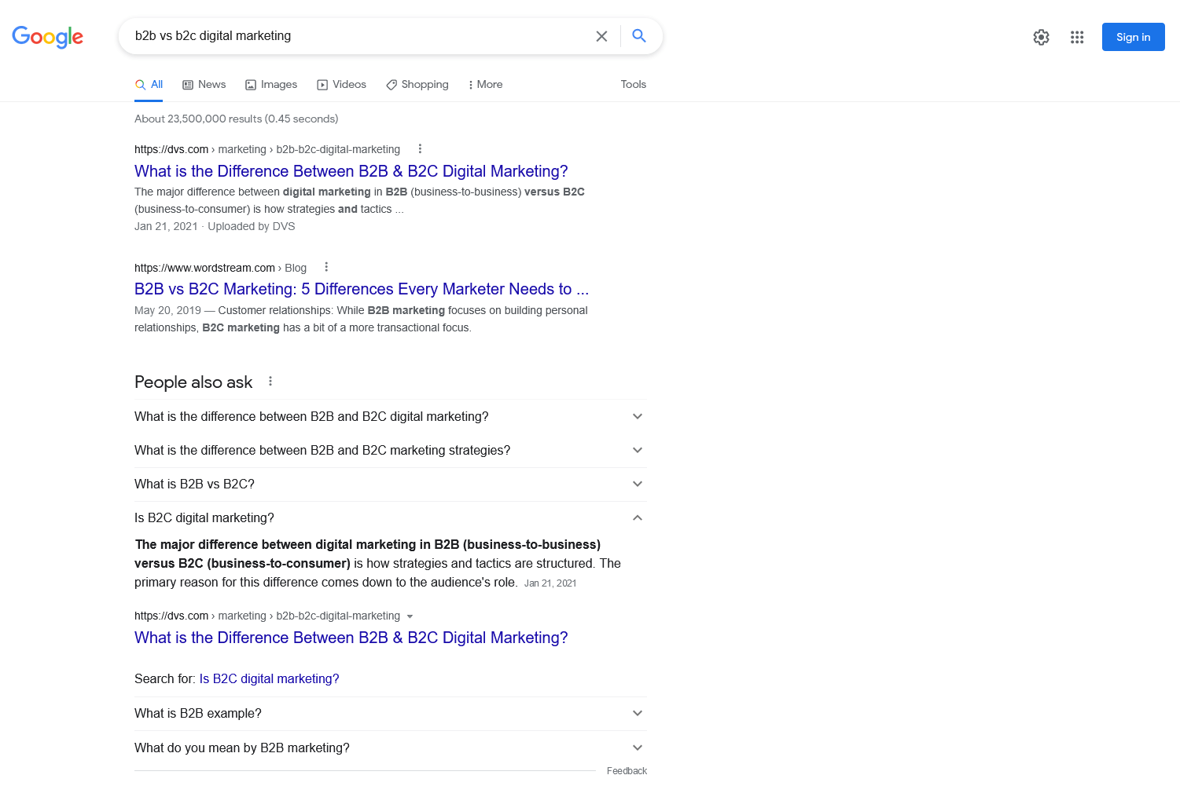Image resolution: width=1180 pixels, height=786 pixels.
Task: Switch to the News tab
Action: coord(204,85)
